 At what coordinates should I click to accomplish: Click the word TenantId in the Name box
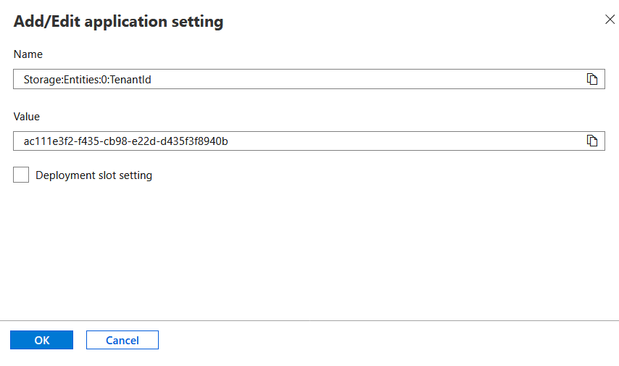130,80
